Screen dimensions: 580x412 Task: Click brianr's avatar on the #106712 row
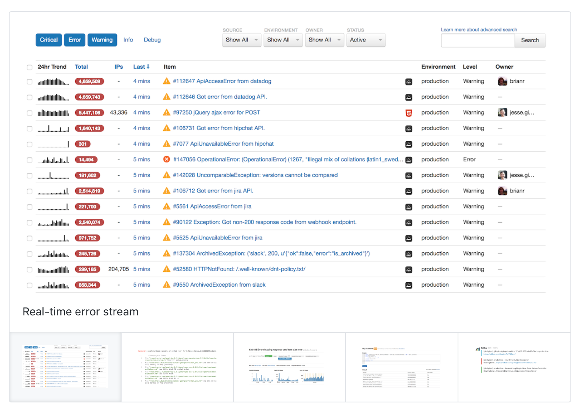click(502, 191)
